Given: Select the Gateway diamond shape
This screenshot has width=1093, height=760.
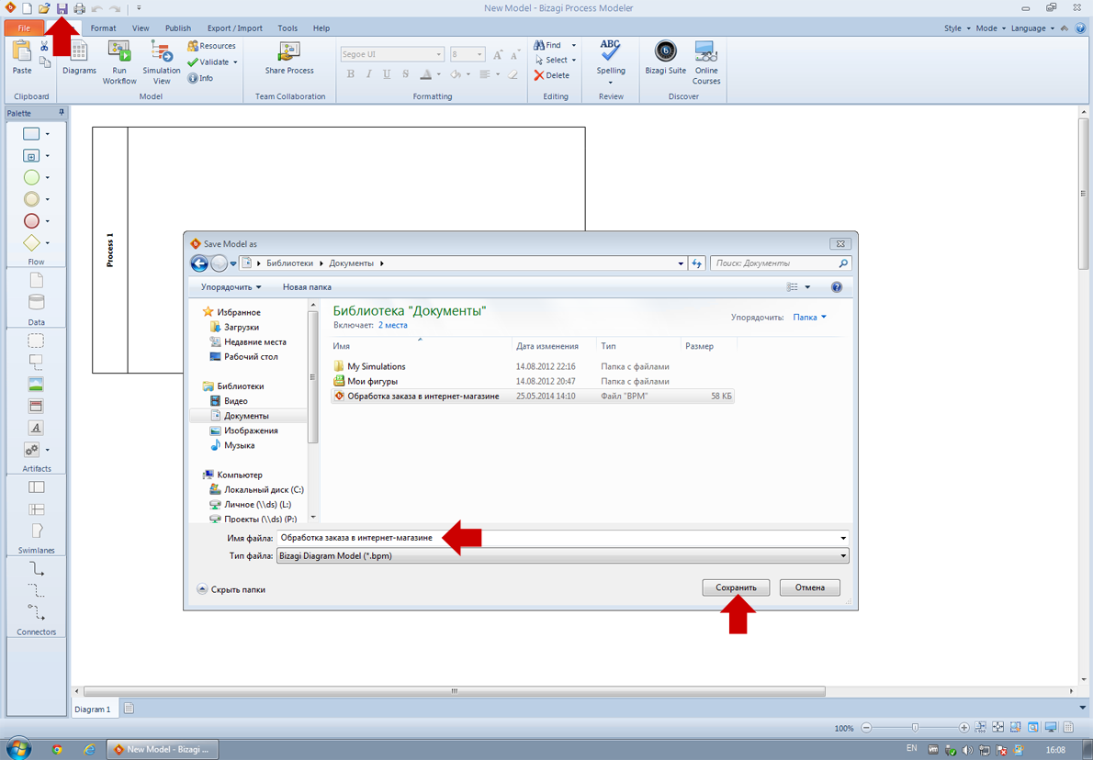Looking at the screenshot, I should [x=31, y=242].
